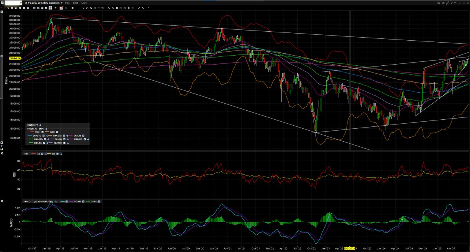470x252 pixels.
Task: Close the RSI panel with its X
Action: click(2, 153)
